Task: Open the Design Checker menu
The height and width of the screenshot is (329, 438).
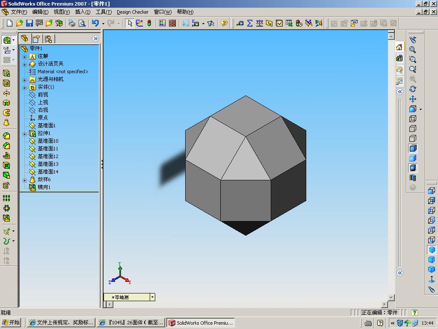Action: 133,12
